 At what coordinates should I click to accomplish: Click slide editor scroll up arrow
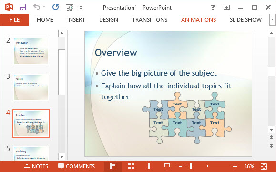[x=271, y=33]
